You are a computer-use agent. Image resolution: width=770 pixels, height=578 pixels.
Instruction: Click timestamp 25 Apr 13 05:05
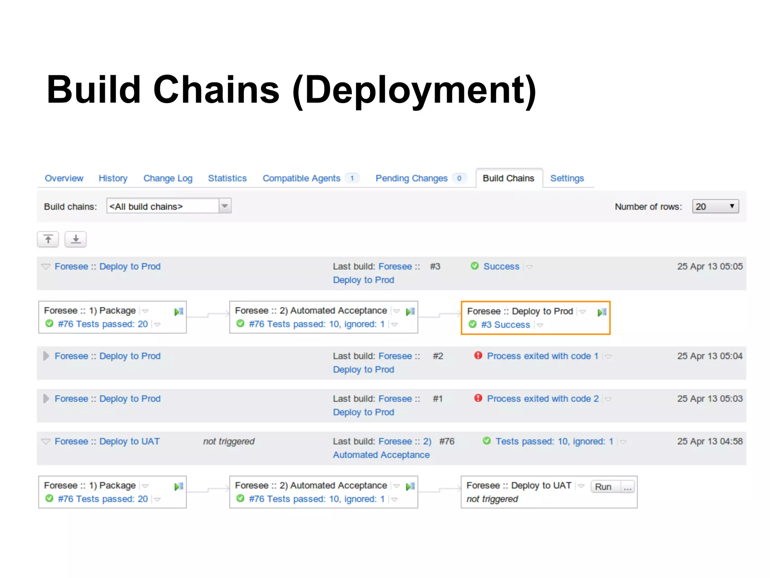[x=710, y=266]
